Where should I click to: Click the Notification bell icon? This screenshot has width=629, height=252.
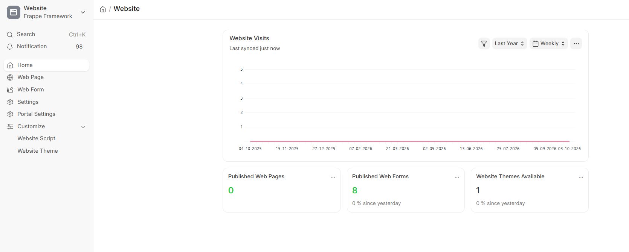pyautogui.click(x=10, y=46)
